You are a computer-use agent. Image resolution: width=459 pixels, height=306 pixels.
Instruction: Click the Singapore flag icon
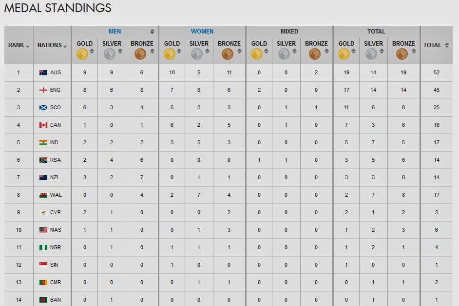point(43,265)
